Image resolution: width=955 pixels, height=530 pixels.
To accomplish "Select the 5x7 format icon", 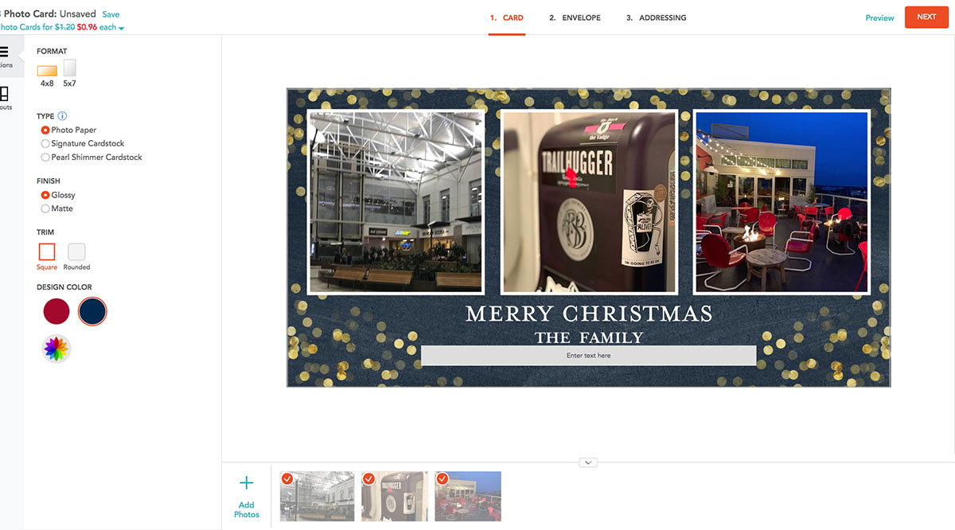I will [x=70, y=68].
